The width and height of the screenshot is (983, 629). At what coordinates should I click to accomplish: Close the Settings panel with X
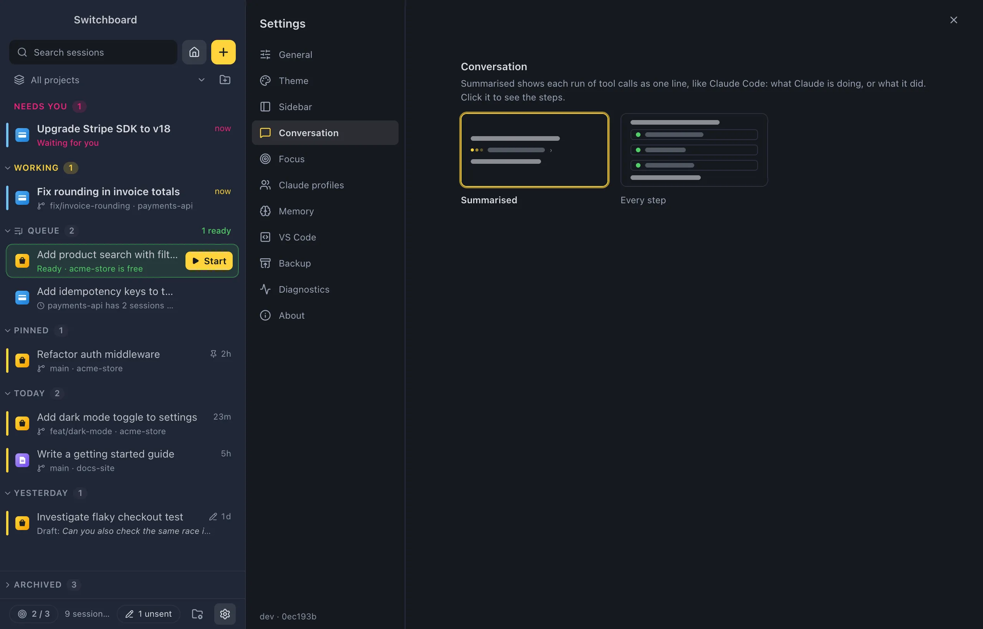pyautogui.click(x=953, y=20)
